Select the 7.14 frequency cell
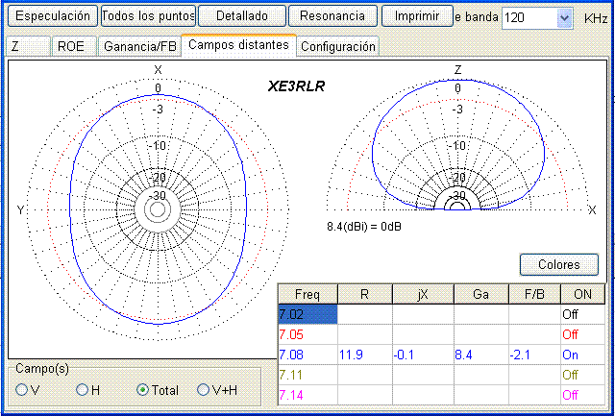The width and height of the screenshot is (615, 416). click(x=307, y=395)
